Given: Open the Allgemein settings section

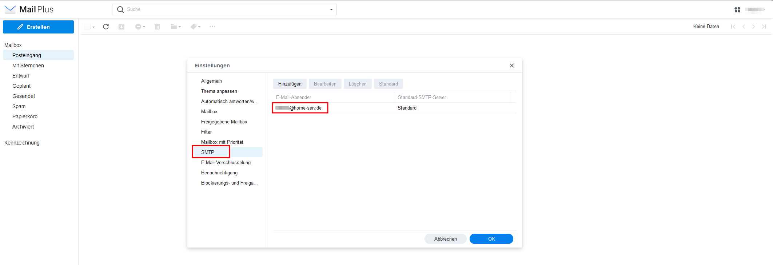Looking at the screenshot, I should point(211,81).
